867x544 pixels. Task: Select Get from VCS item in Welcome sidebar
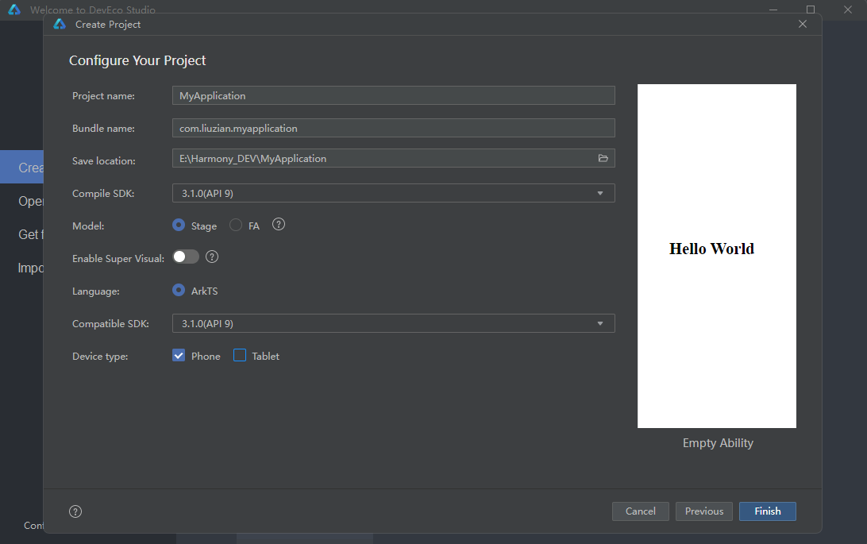point(22,234)
